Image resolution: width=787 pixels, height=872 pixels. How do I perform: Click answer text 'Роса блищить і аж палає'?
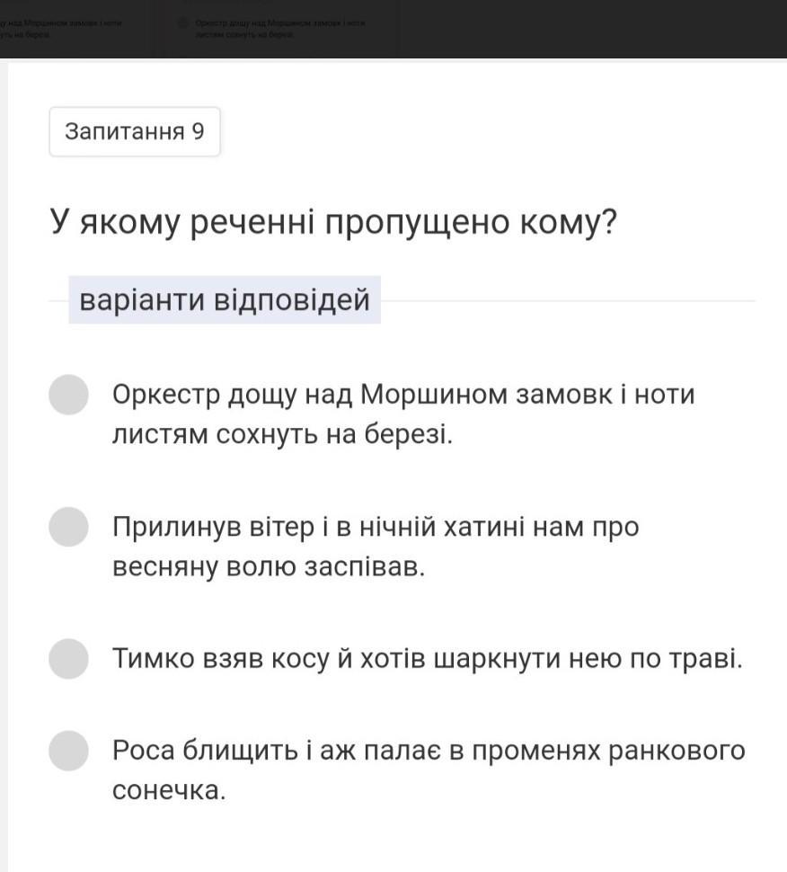click(x=428, y=751)
